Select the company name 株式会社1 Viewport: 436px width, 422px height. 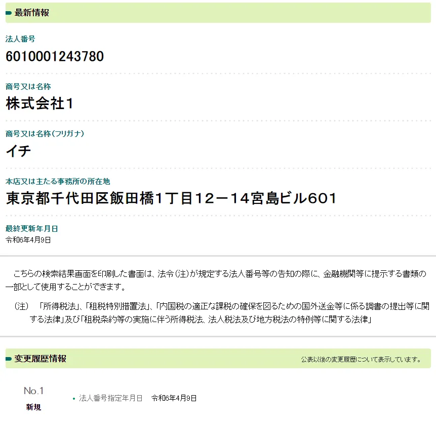pos(40,103)
